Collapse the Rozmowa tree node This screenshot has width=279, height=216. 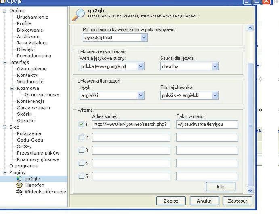tap(12, 89)
